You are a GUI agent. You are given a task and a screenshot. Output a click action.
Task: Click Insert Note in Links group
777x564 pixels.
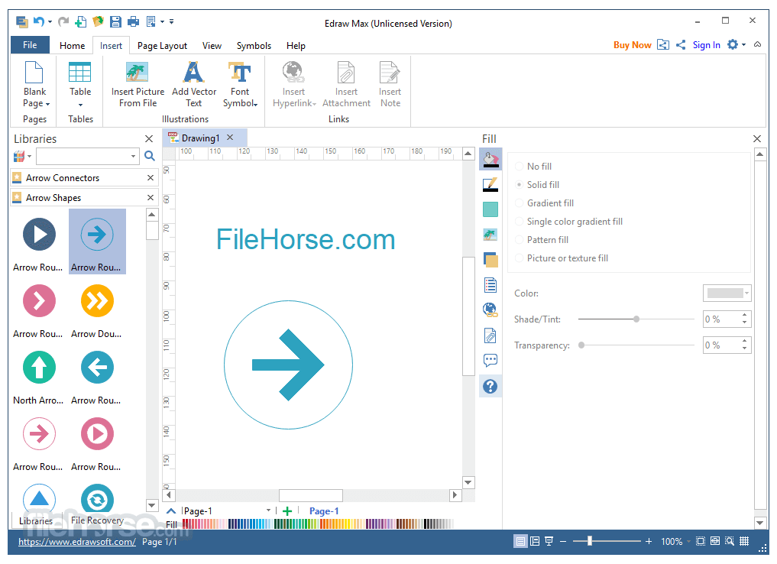390,85
